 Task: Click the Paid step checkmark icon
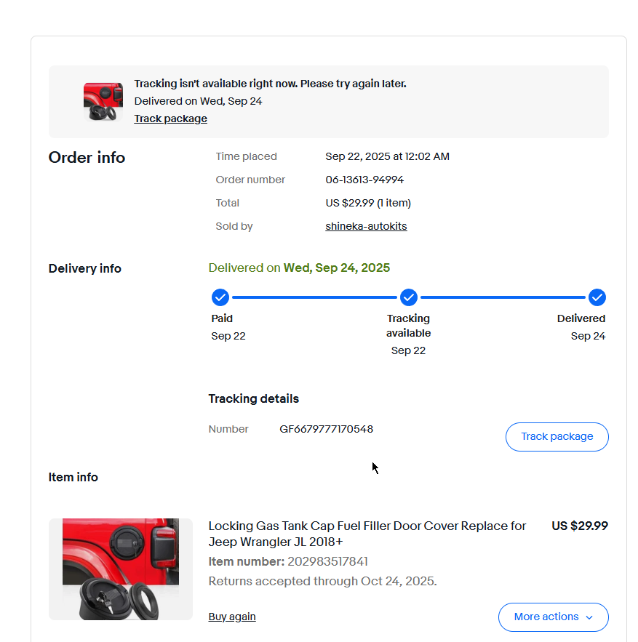point(220,297)
